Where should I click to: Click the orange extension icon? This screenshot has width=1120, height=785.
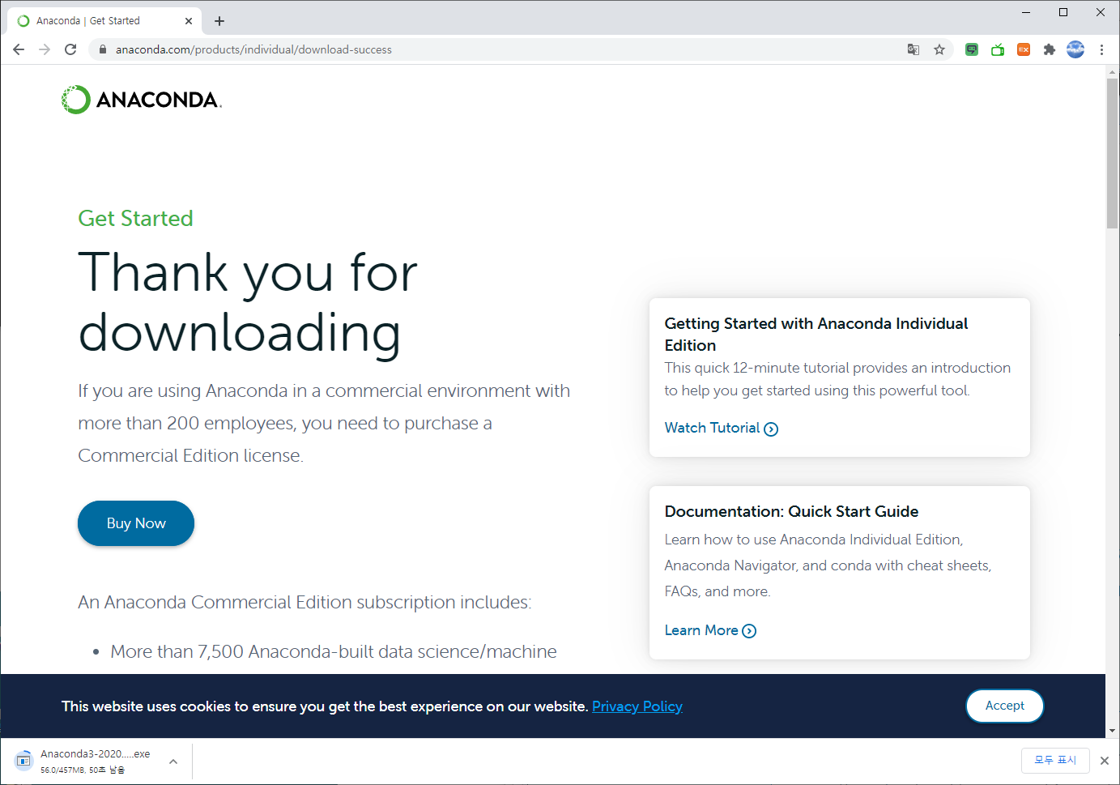[x=1024, y=49]
